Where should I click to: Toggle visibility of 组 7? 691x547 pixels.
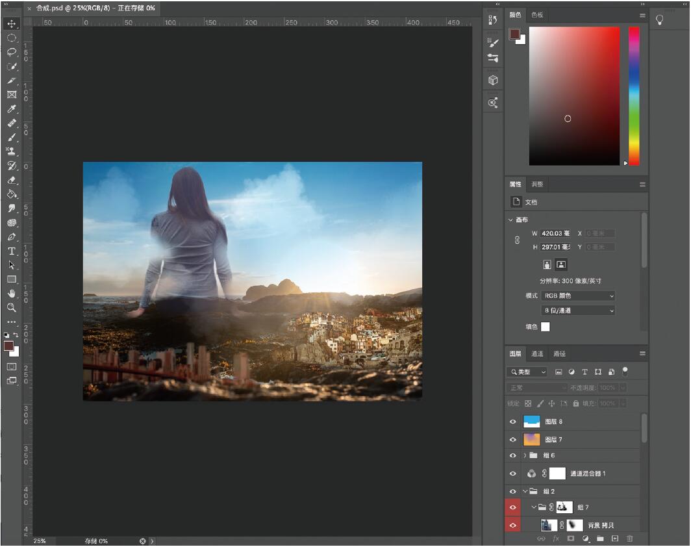[x=512, y=507]
